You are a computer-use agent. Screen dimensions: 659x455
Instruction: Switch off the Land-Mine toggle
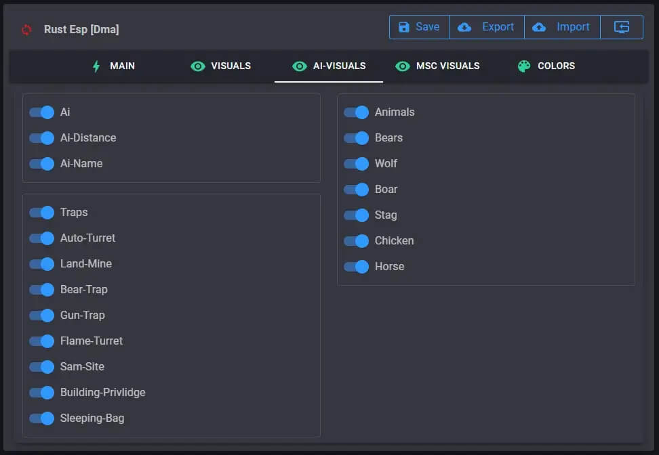(42, 264)
